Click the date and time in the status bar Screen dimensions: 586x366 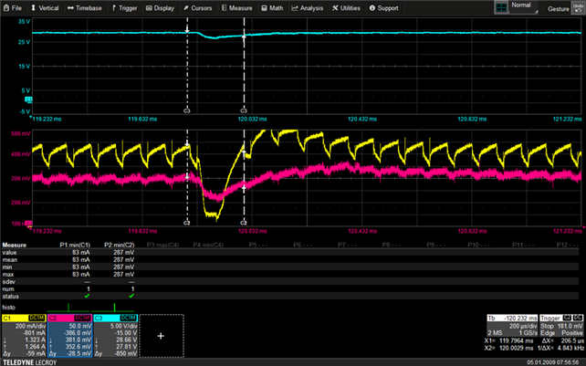(553, 362)
